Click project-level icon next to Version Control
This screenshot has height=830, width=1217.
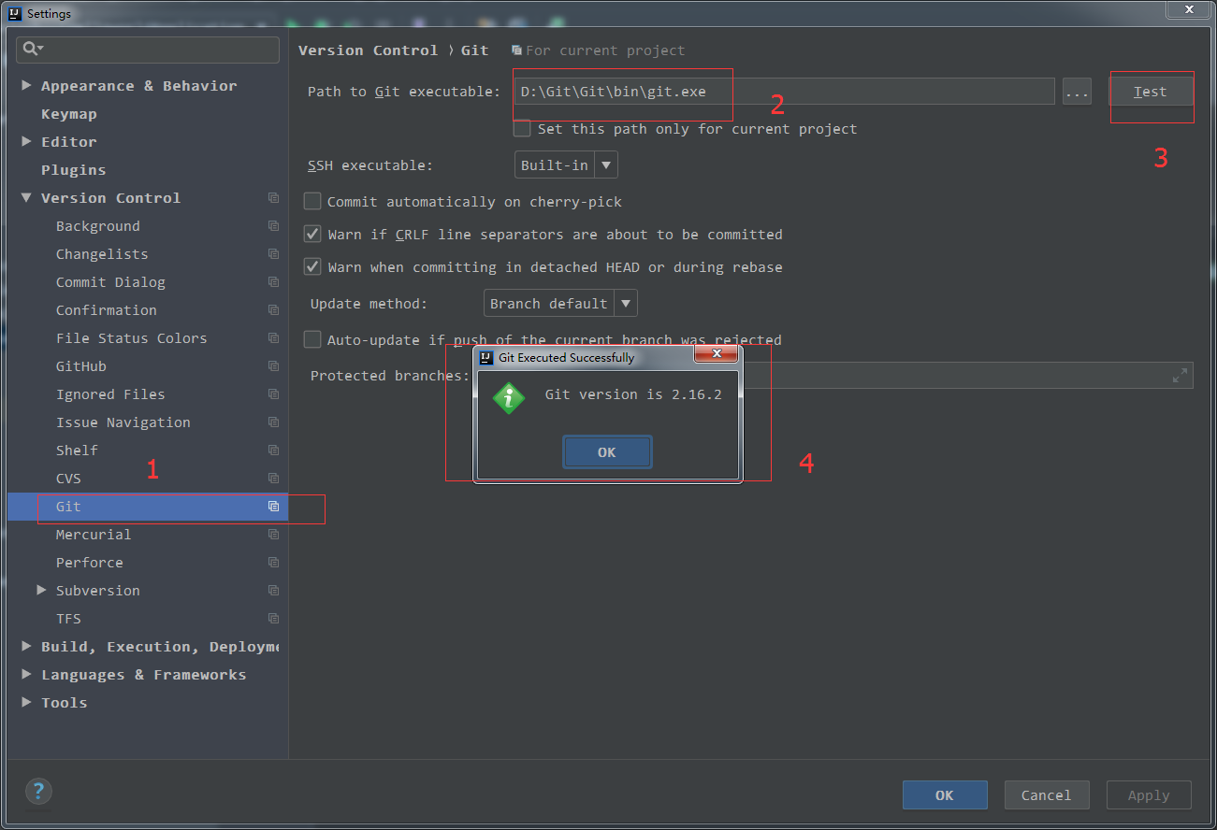click(x=273, y=198)
